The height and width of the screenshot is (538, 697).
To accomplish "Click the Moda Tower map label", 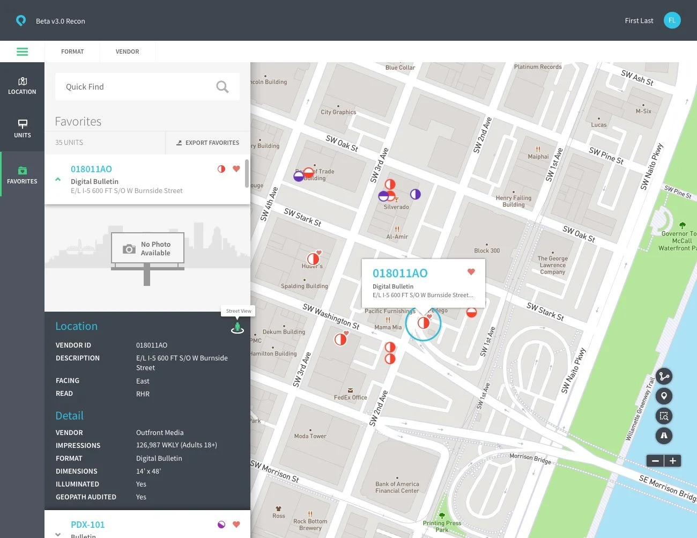I will click(x=310, y=436).
